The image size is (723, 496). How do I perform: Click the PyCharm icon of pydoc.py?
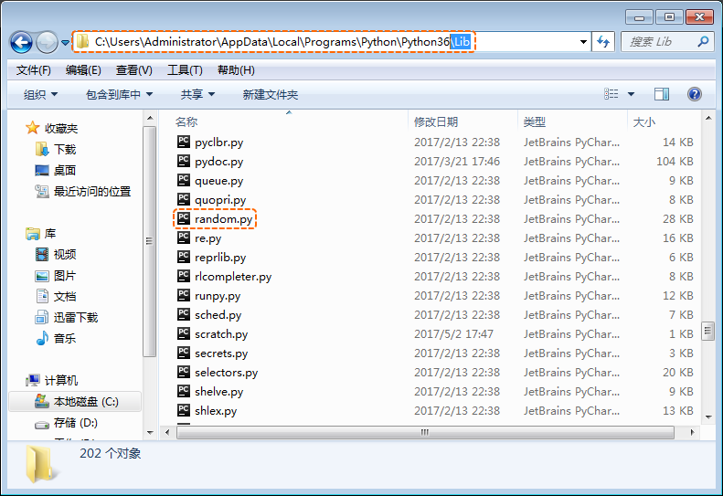pos(184,162)
